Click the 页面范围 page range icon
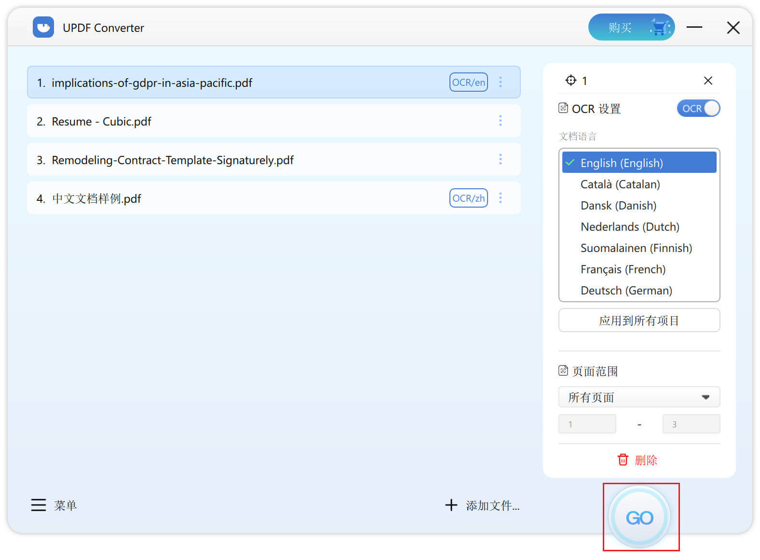 563,371
